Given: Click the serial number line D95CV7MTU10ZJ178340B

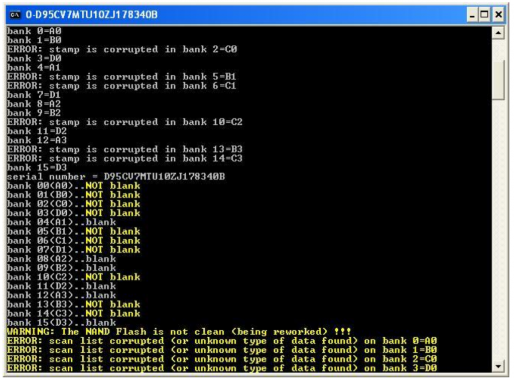Looking at the screenshot, I should pos(116,177).
